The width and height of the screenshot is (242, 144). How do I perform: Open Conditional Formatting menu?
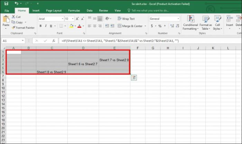tap(190, 23)
